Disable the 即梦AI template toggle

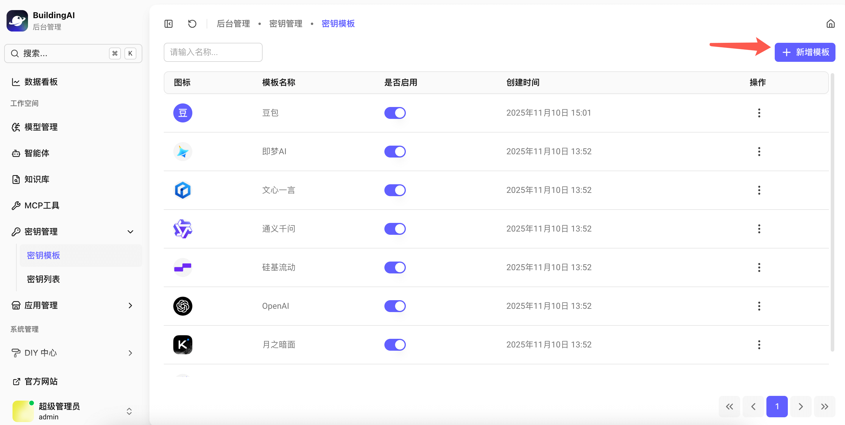point(395,152)
